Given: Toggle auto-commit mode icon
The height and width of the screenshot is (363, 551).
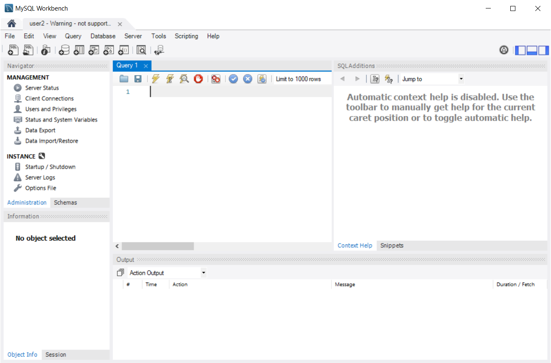Looking at the screenshot, I should click(x=262, y=79).
